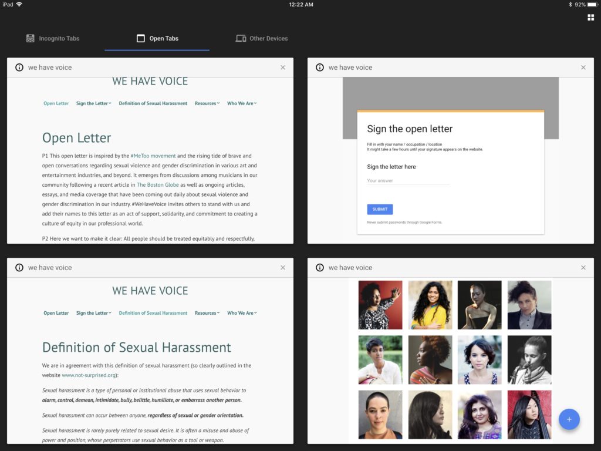Open the #MeToo movement link

click(x=153, y=156)
